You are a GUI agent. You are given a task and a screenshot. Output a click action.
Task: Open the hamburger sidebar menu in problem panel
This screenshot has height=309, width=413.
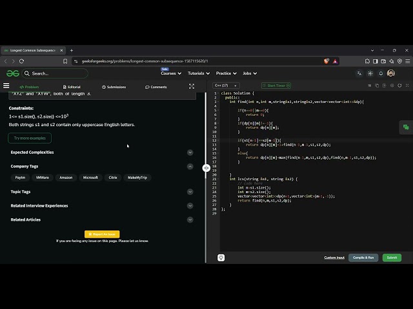point(6,86)
